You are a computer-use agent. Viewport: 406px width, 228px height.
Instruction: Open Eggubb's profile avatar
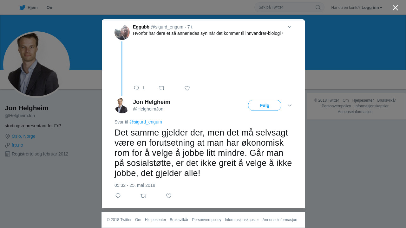click(122, 32)
